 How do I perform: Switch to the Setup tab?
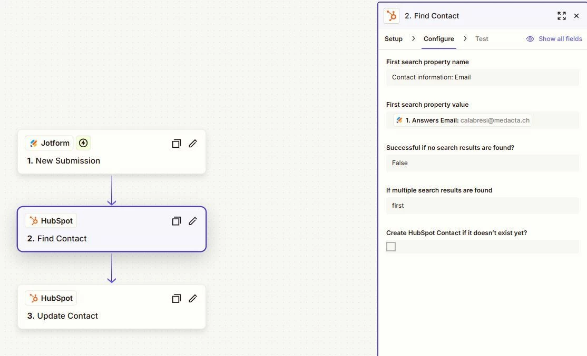tap(394, 39)
